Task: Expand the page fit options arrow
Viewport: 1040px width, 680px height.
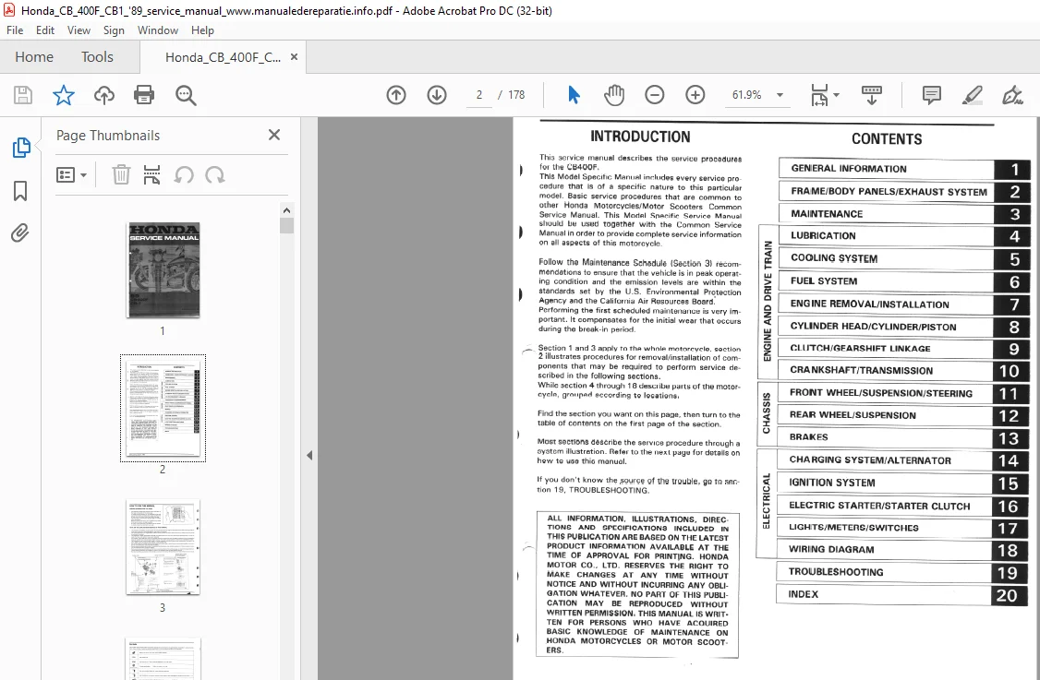Action: point(836,95)
